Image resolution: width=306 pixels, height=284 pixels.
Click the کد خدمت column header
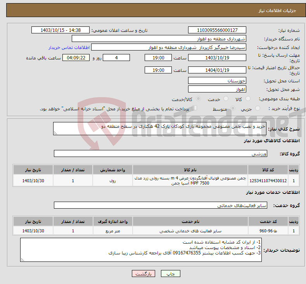click(x=268, y=221)
